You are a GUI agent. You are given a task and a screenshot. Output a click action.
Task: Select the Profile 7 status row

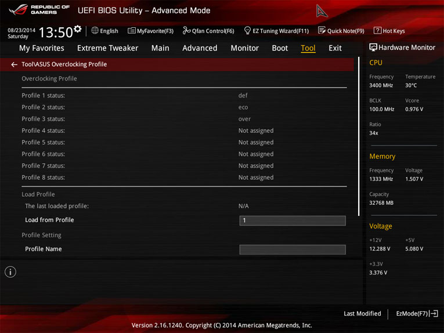pyautogui.click(x=184, y=166)
